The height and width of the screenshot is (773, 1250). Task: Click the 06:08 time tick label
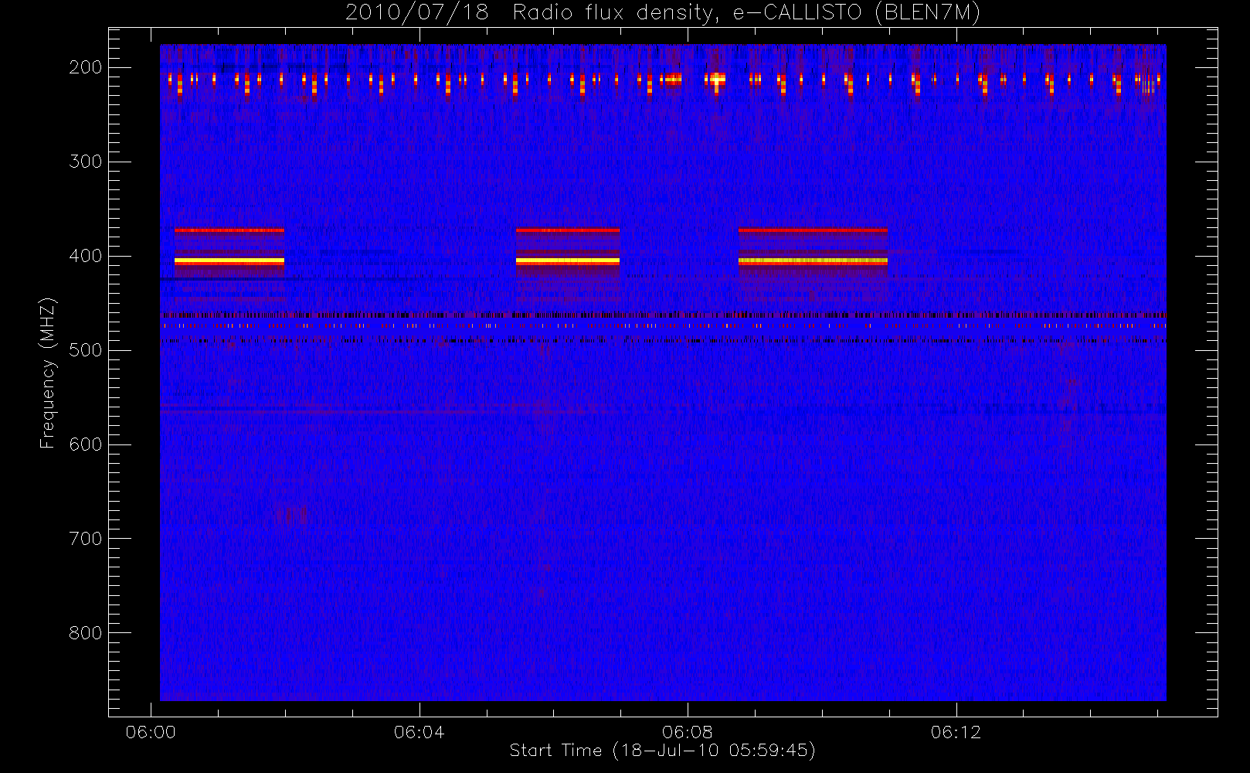687,732
